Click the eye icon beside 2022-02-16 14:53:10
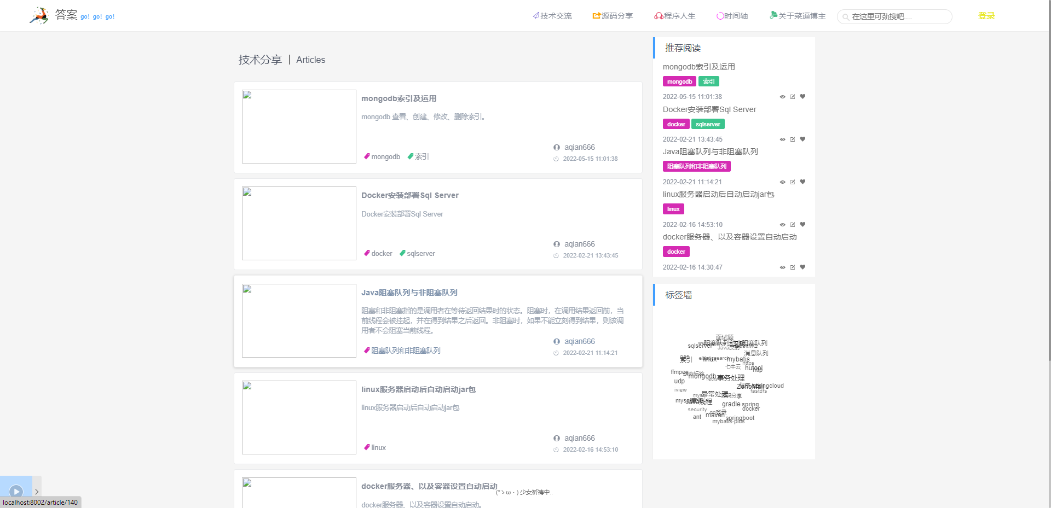This screenshot has width=1051, height=508. 783,225
